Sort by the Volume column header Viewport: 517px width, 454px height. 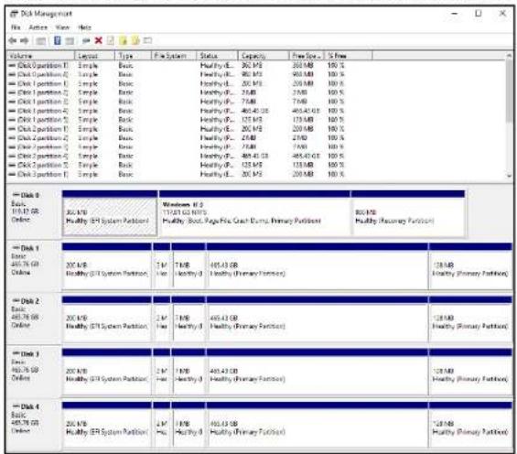[x=41, y=56]
